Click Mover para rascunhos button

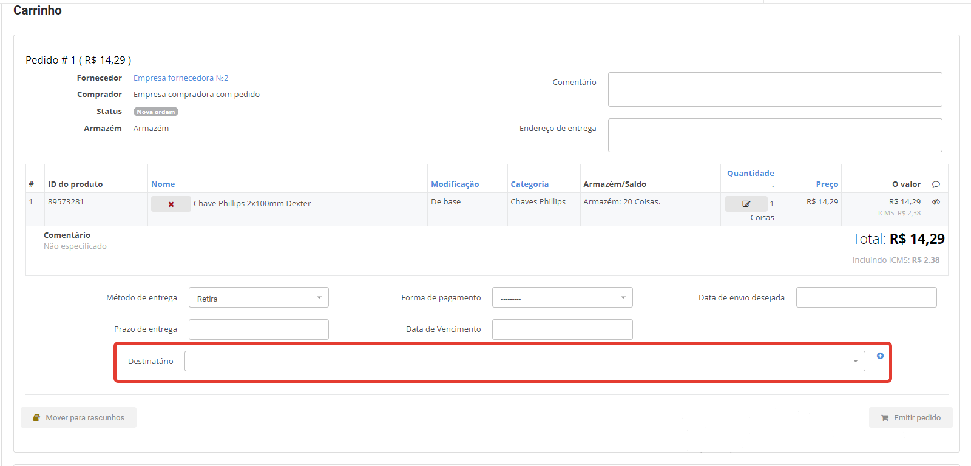pos(78,417)
